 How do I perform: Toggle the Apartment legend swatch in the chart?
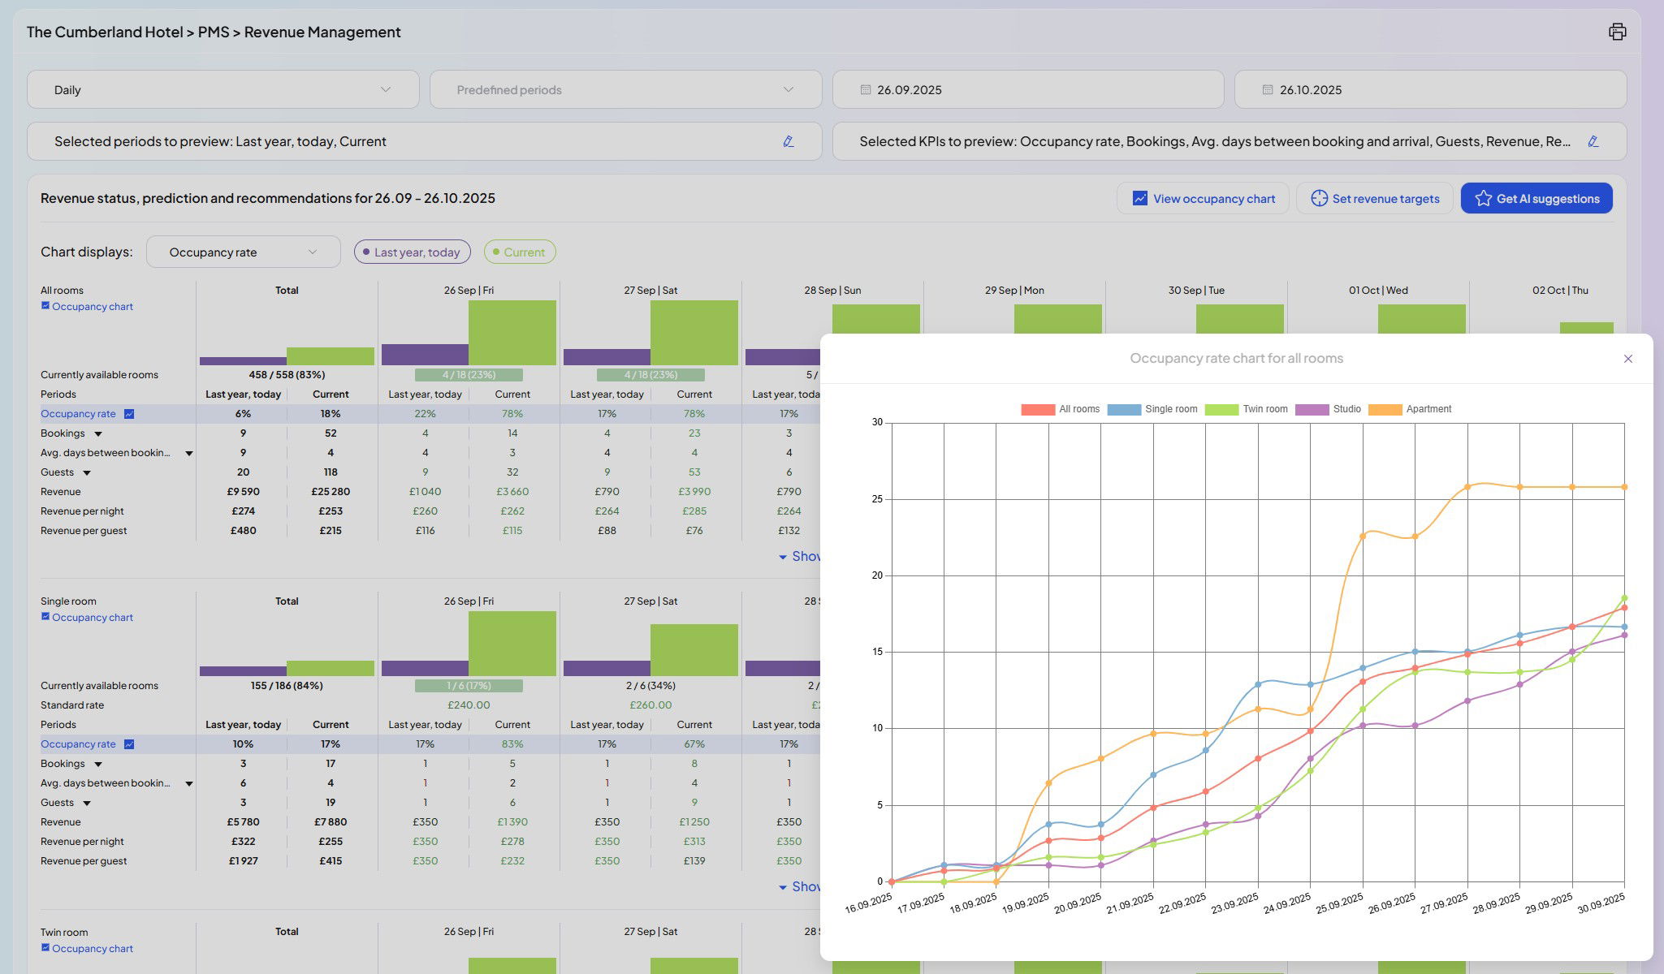click(x=1385, y=410)
